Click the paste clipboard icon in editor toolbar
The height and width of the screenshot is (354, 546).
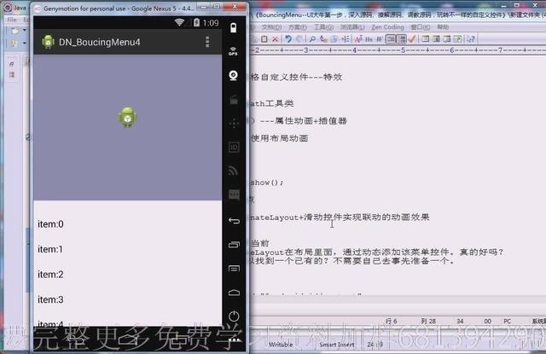coord(264,39)
